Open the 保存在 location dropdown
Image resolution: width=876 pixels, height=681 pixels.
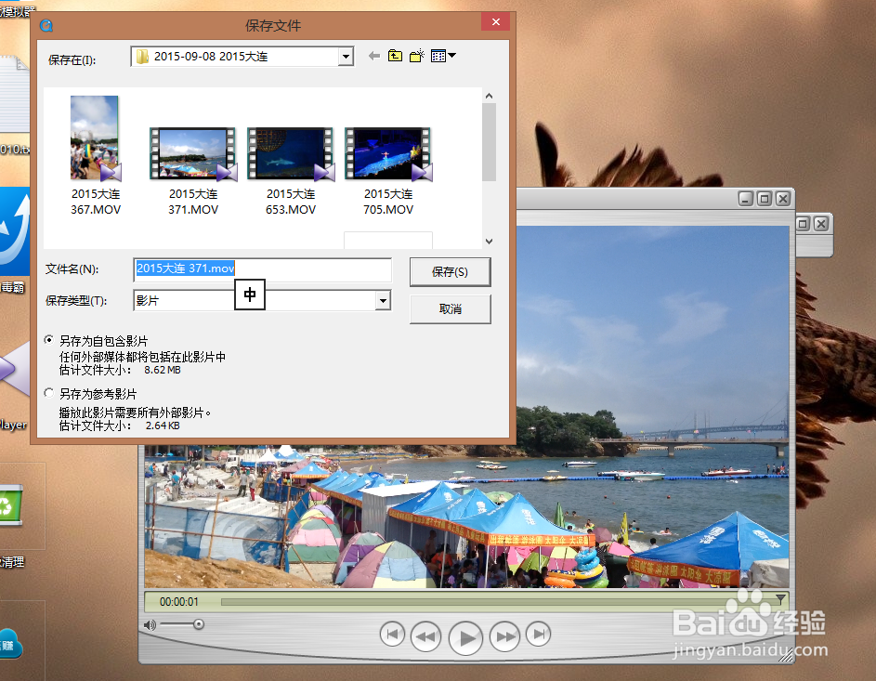pyautogui.click(x=346, y=56)
